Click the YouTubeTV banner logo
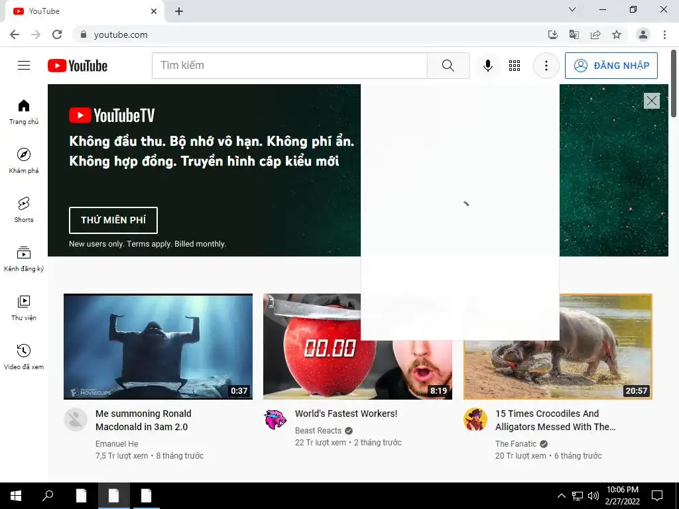The image size is (679, 509). [x=111, y=115]
